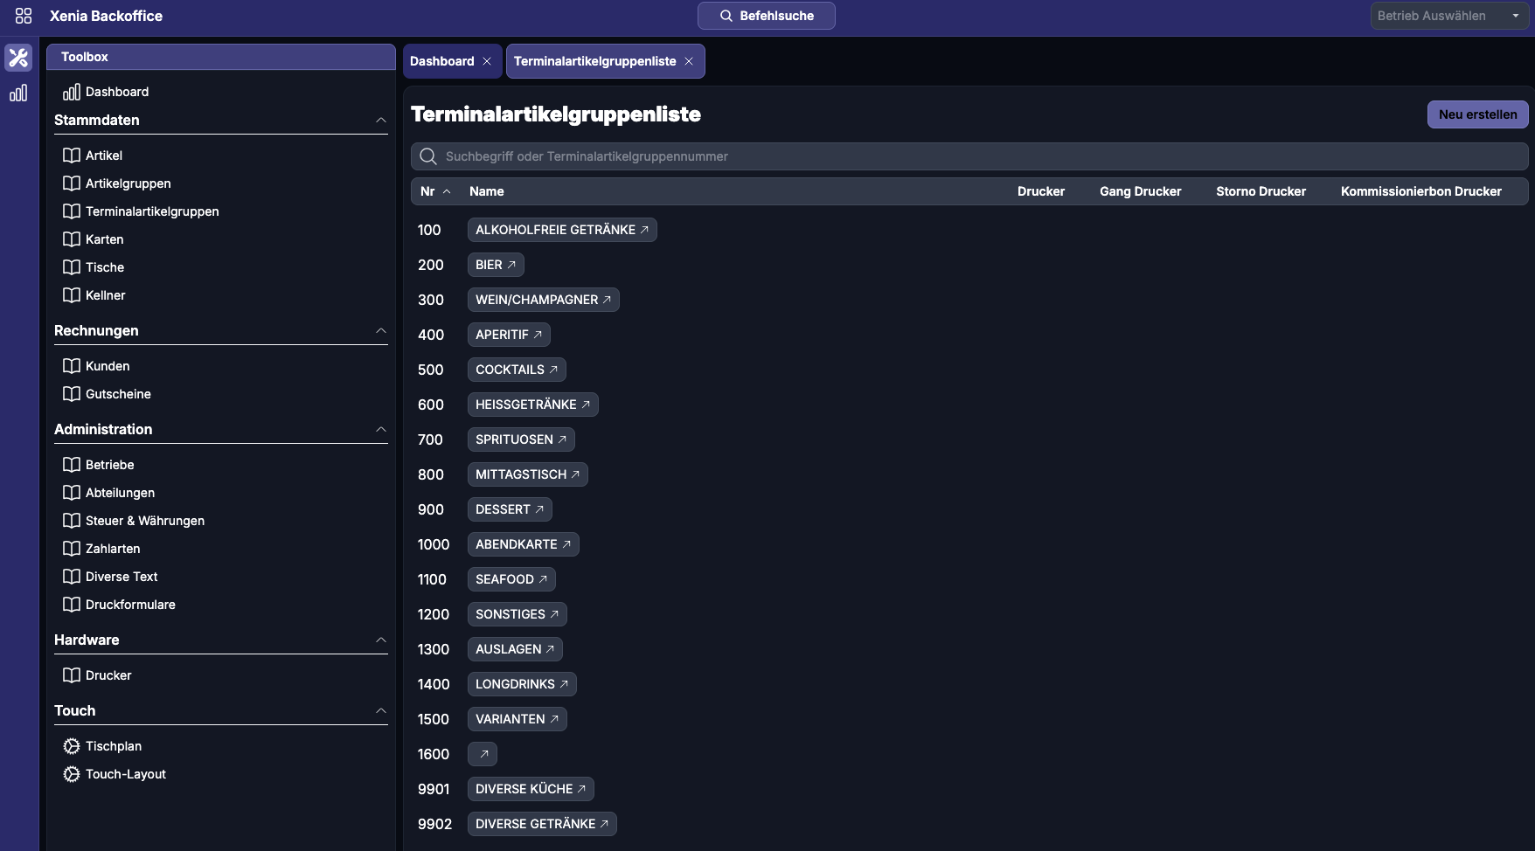Click the Neu erstellen button

pyautogui.click(x=1477, y=114)
